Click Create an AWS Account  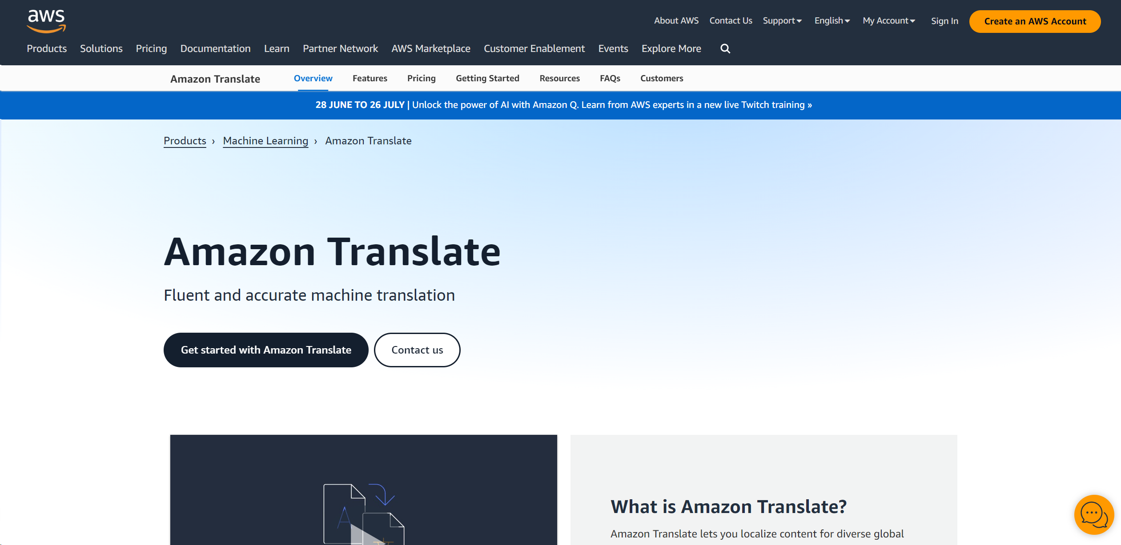coord(1034,21)
